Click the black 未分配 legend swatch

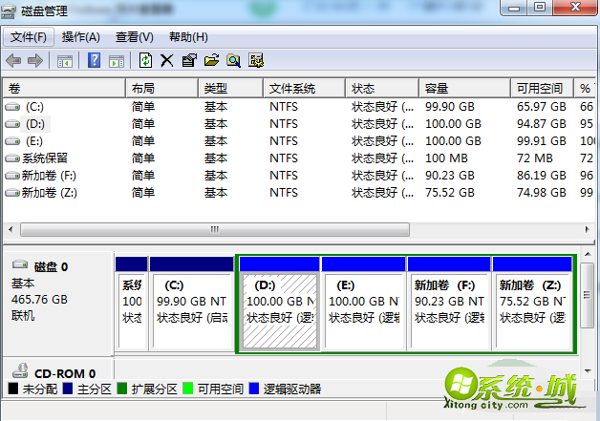(13, 389)
